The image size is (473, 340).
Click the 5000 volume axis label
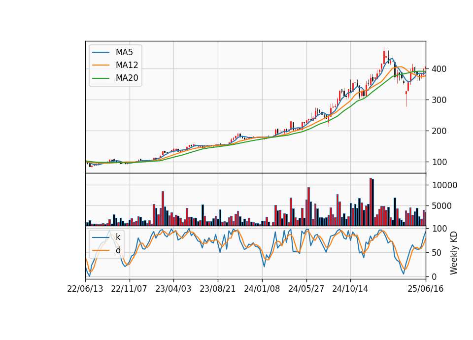(x=441, y=206)
